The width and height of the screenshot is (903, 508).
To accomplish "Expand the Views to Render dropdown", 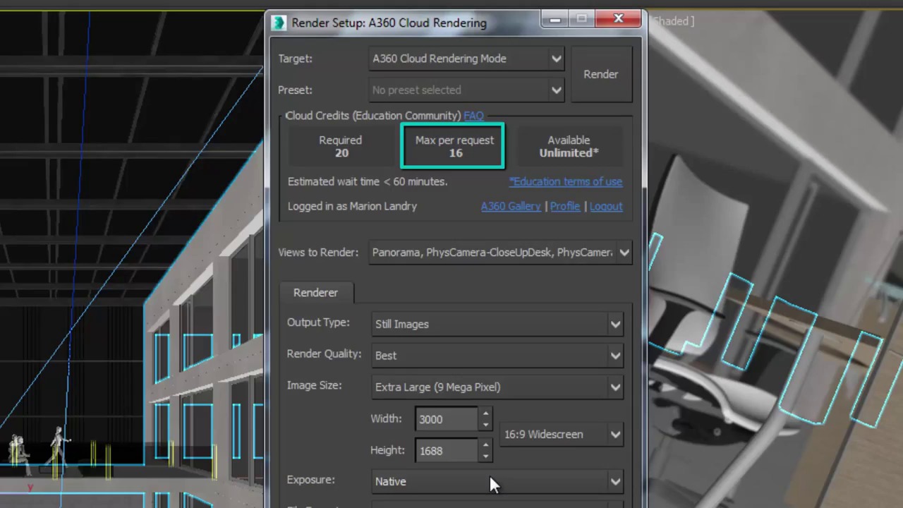I will click(x=500, y=252).
